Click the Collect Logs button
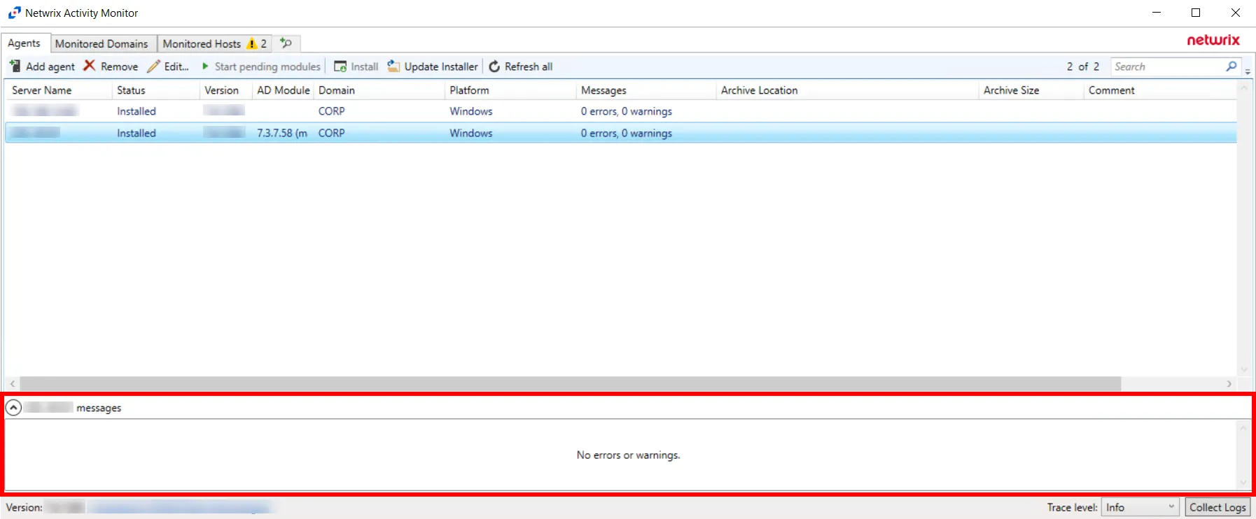Screen dimensions: 1256x519 tap(1217, 507)
